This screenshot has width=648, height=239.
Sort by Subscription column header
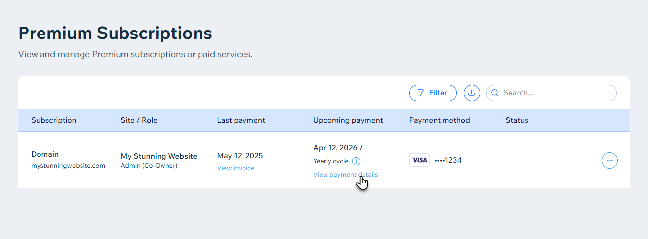coord(54,120)
